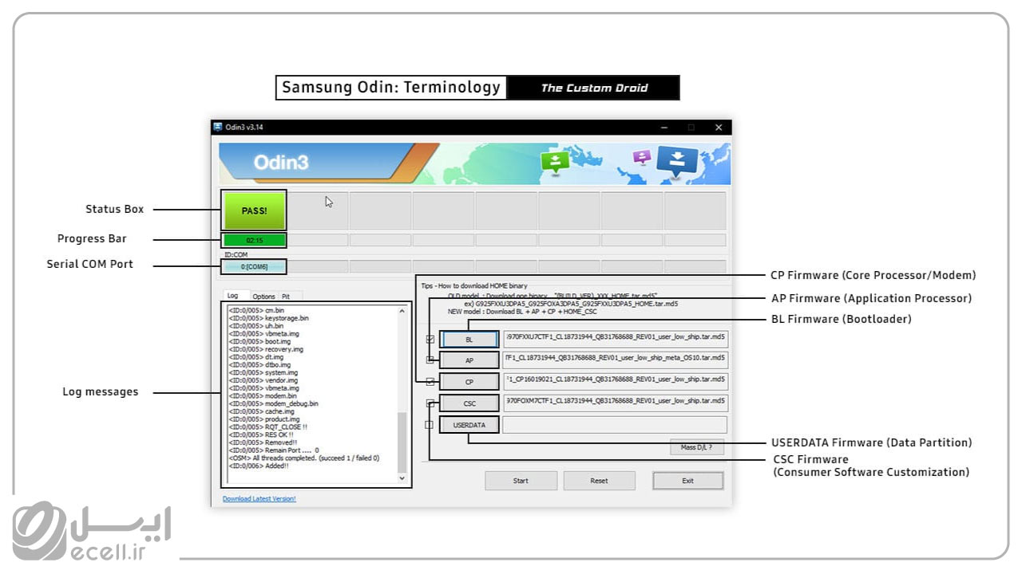Screen dimensions: 1022x574
Task: Click the Exit button
Action: point(687,481)
